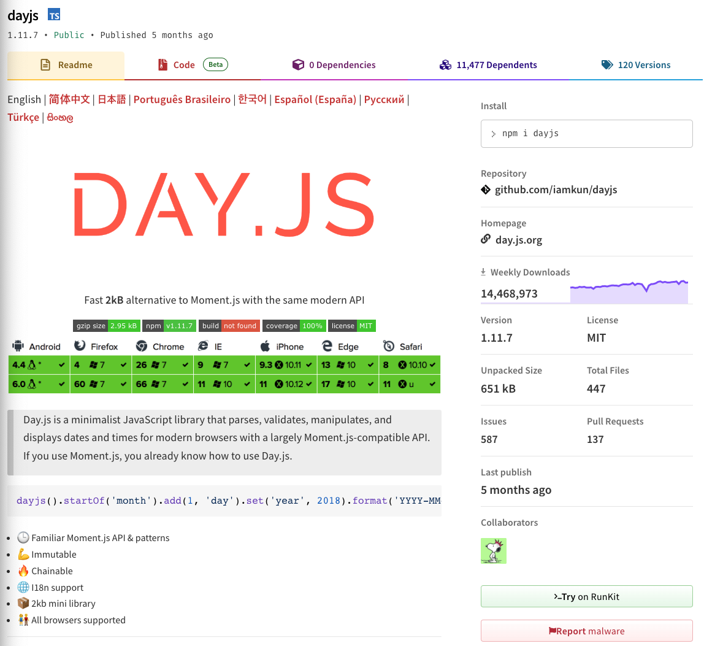Click the Android 4.4 compatibility cell
This screenshot has width=704, height=646.
coord(39,365)
